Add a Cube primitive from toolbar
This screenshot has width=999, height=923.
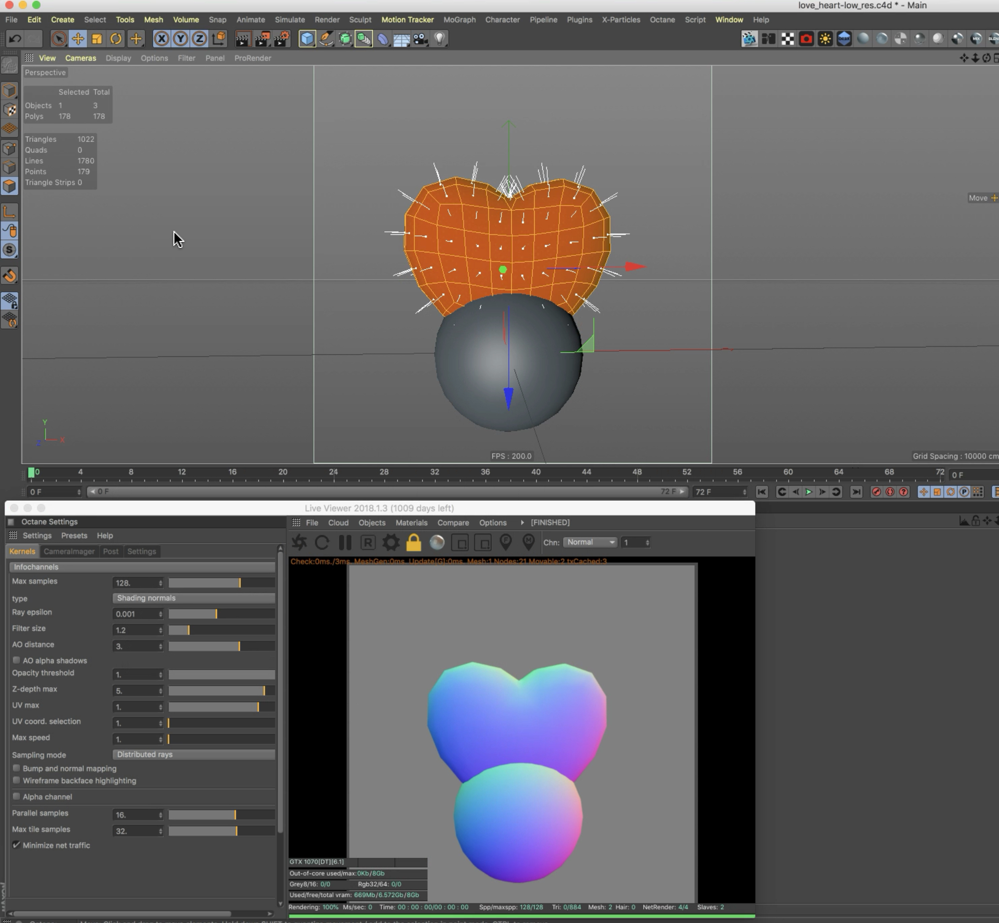point(307,38)
